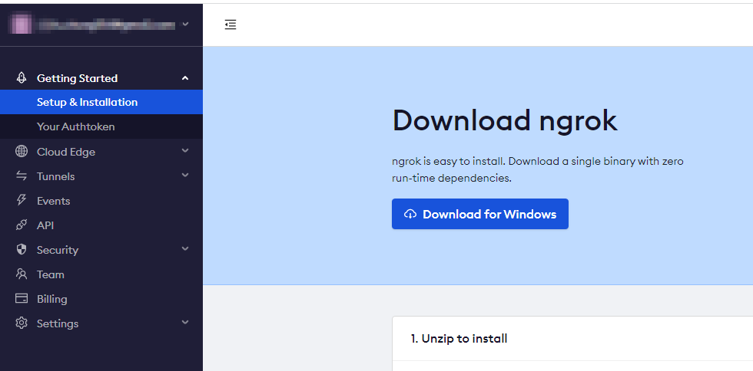Expand the Settings chevron
753x371 pixels.
click(x=185, y=323)
